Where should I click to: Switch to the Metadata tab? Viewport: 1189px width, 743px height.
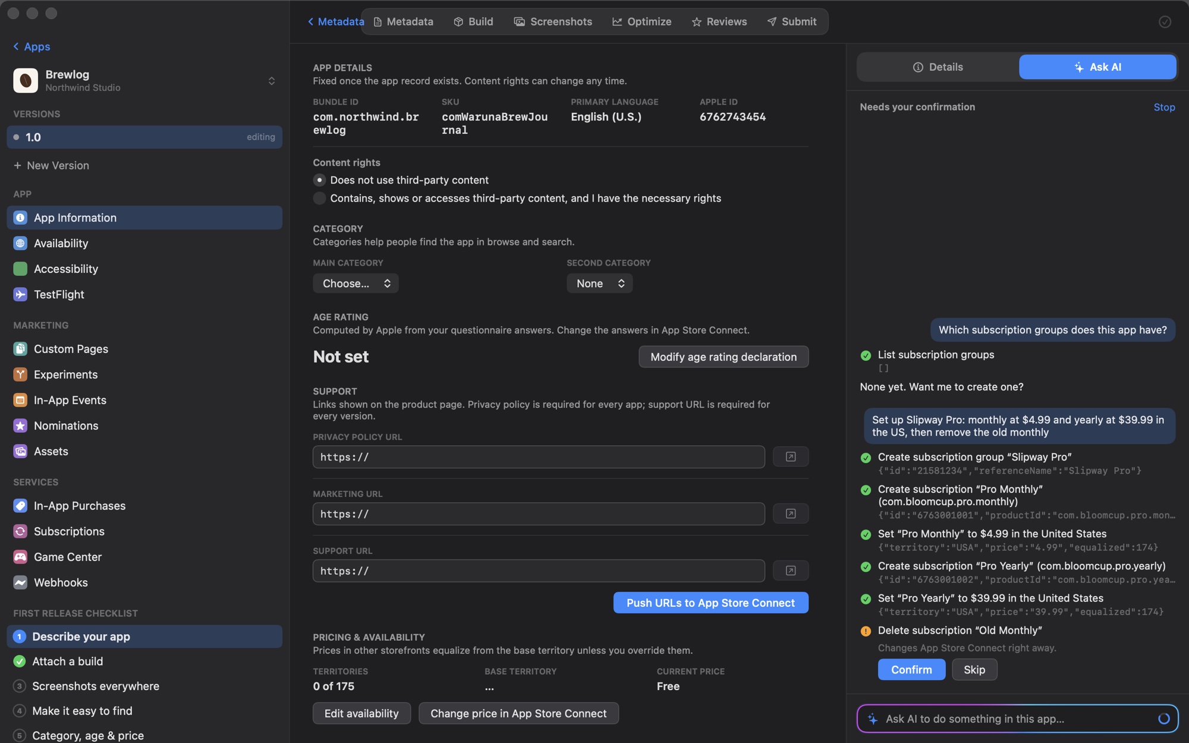[404, 21]
